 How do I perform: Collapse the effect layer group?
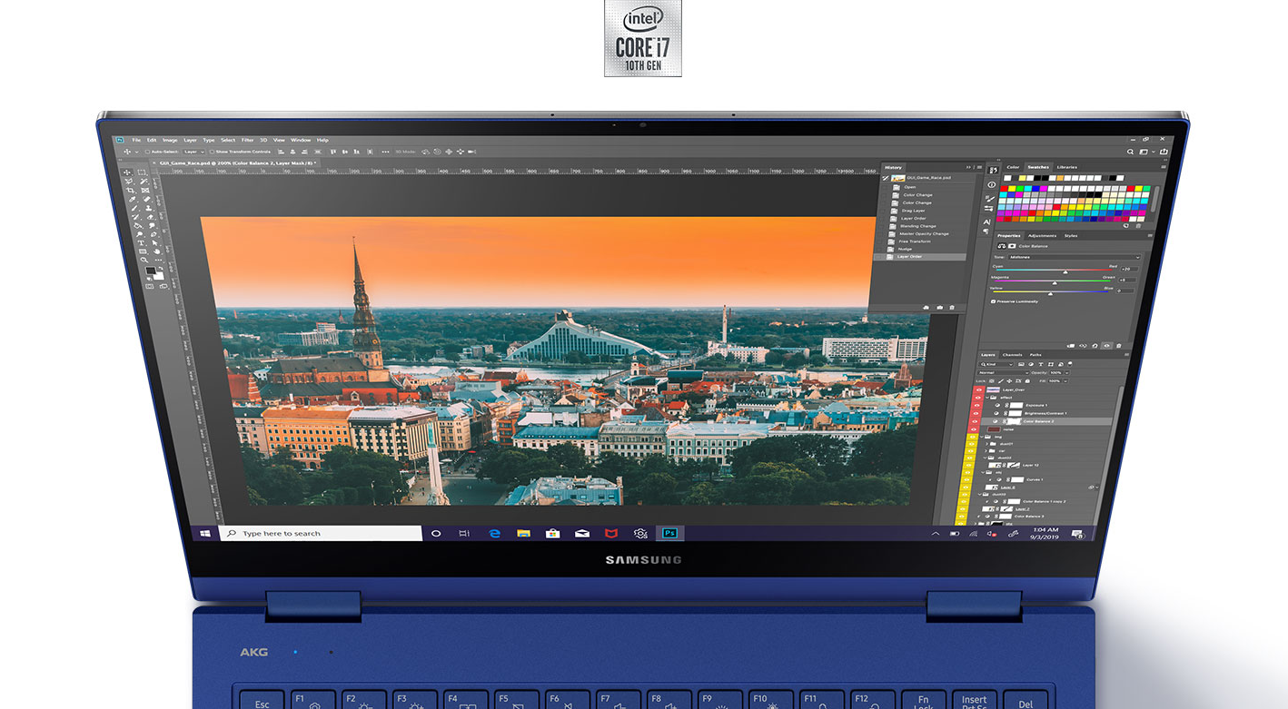point(988,398)
